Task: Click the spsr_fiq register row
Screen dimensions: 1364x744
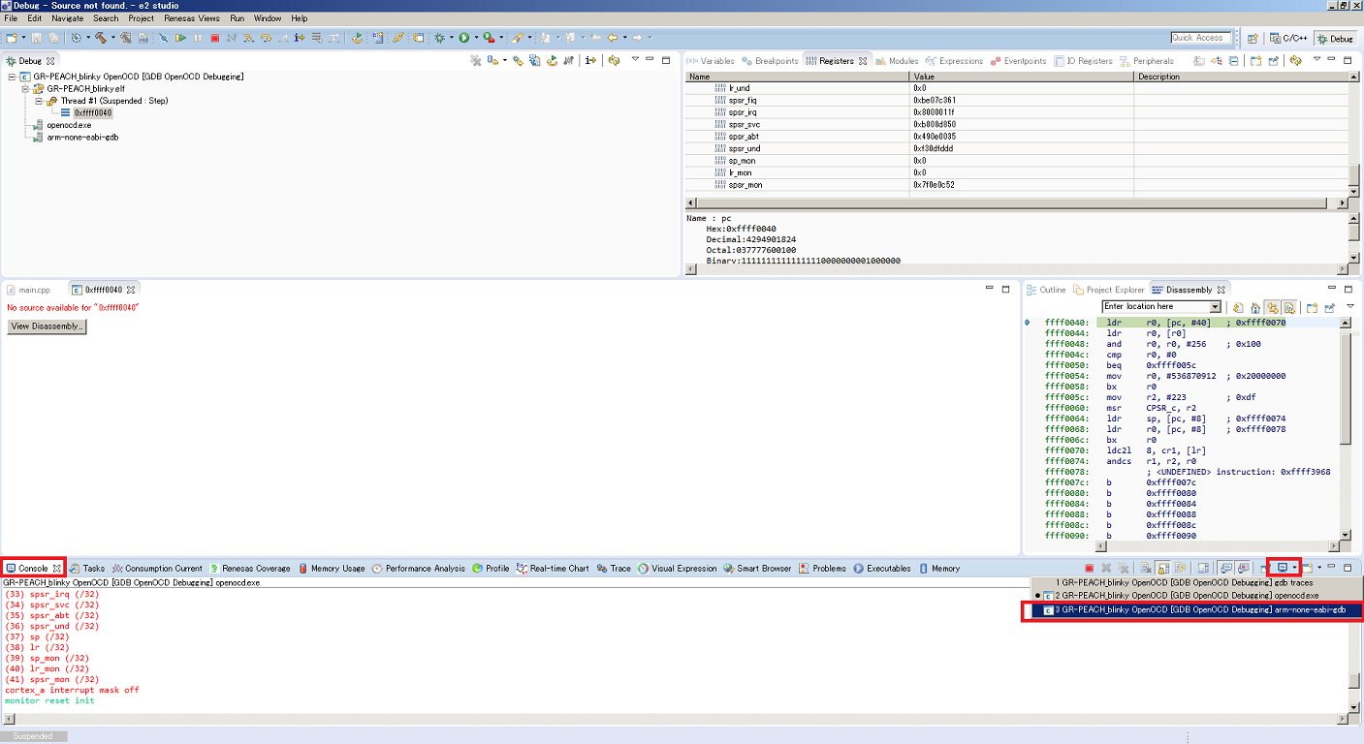Action: (1015, 101)
